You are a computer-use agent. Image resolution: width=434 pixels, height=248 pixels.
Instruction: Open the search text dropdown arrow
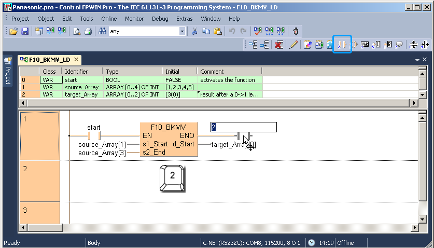pyautogui.click(x=182, y=31)
